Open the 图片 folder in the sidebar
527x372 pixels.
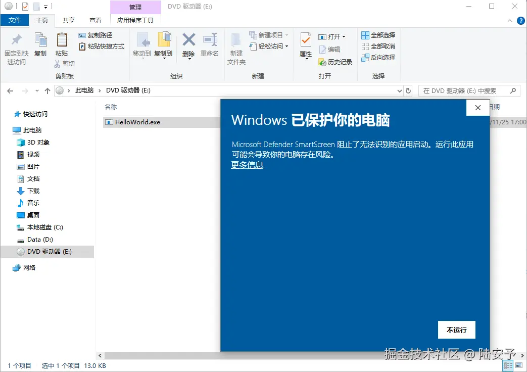[29, 166]
